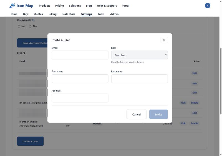The image size is (222, 156).
Task: Switch to the Admin tab
Action: point(114,14)
